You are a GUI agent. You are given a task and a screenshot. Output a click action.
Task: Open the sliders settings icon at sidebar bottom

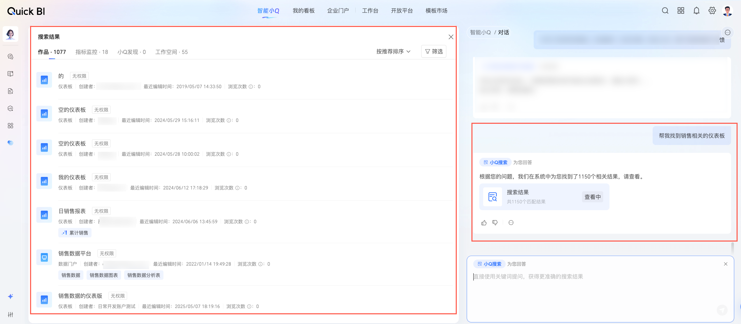(11, 314)
